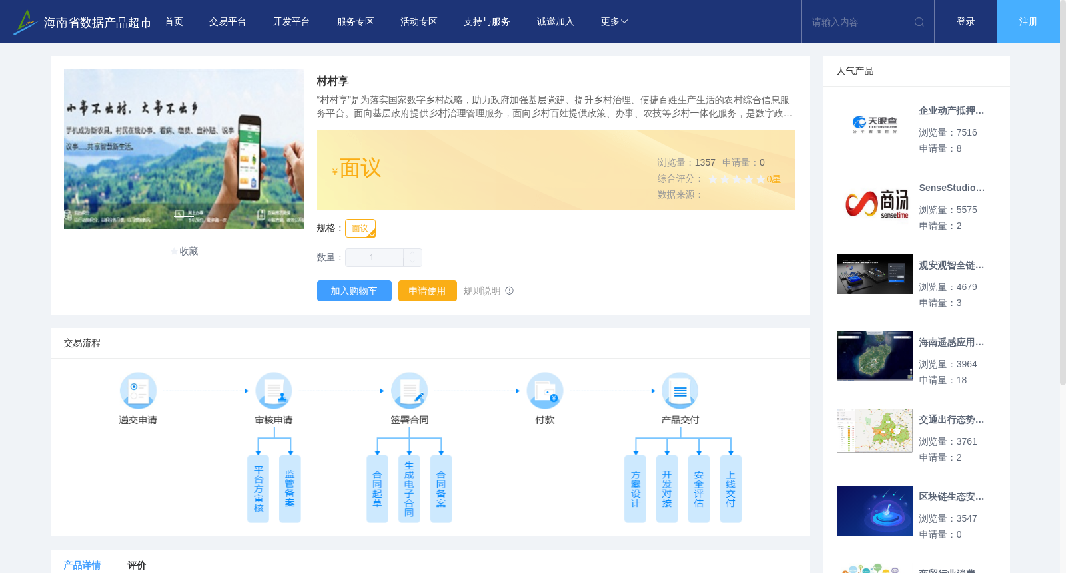Open the SenseStudio product title
The height and width of the screenshot is (573, 1066).
point(951,188)
